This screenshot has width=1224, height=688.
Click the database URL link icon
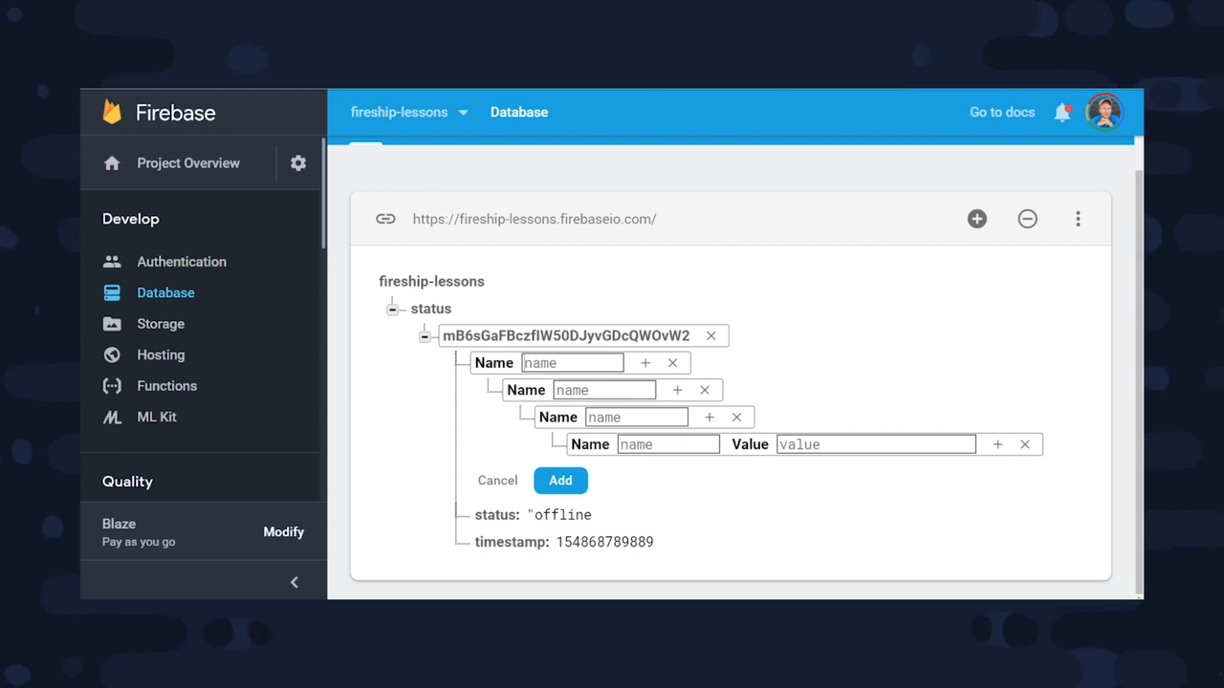pos(386,219)
